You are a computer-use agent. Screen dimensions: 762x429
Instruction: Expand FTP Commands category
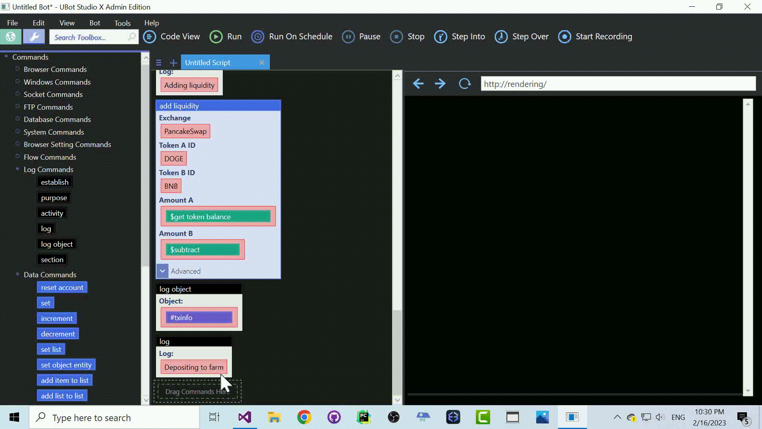[x=17, y=107]
